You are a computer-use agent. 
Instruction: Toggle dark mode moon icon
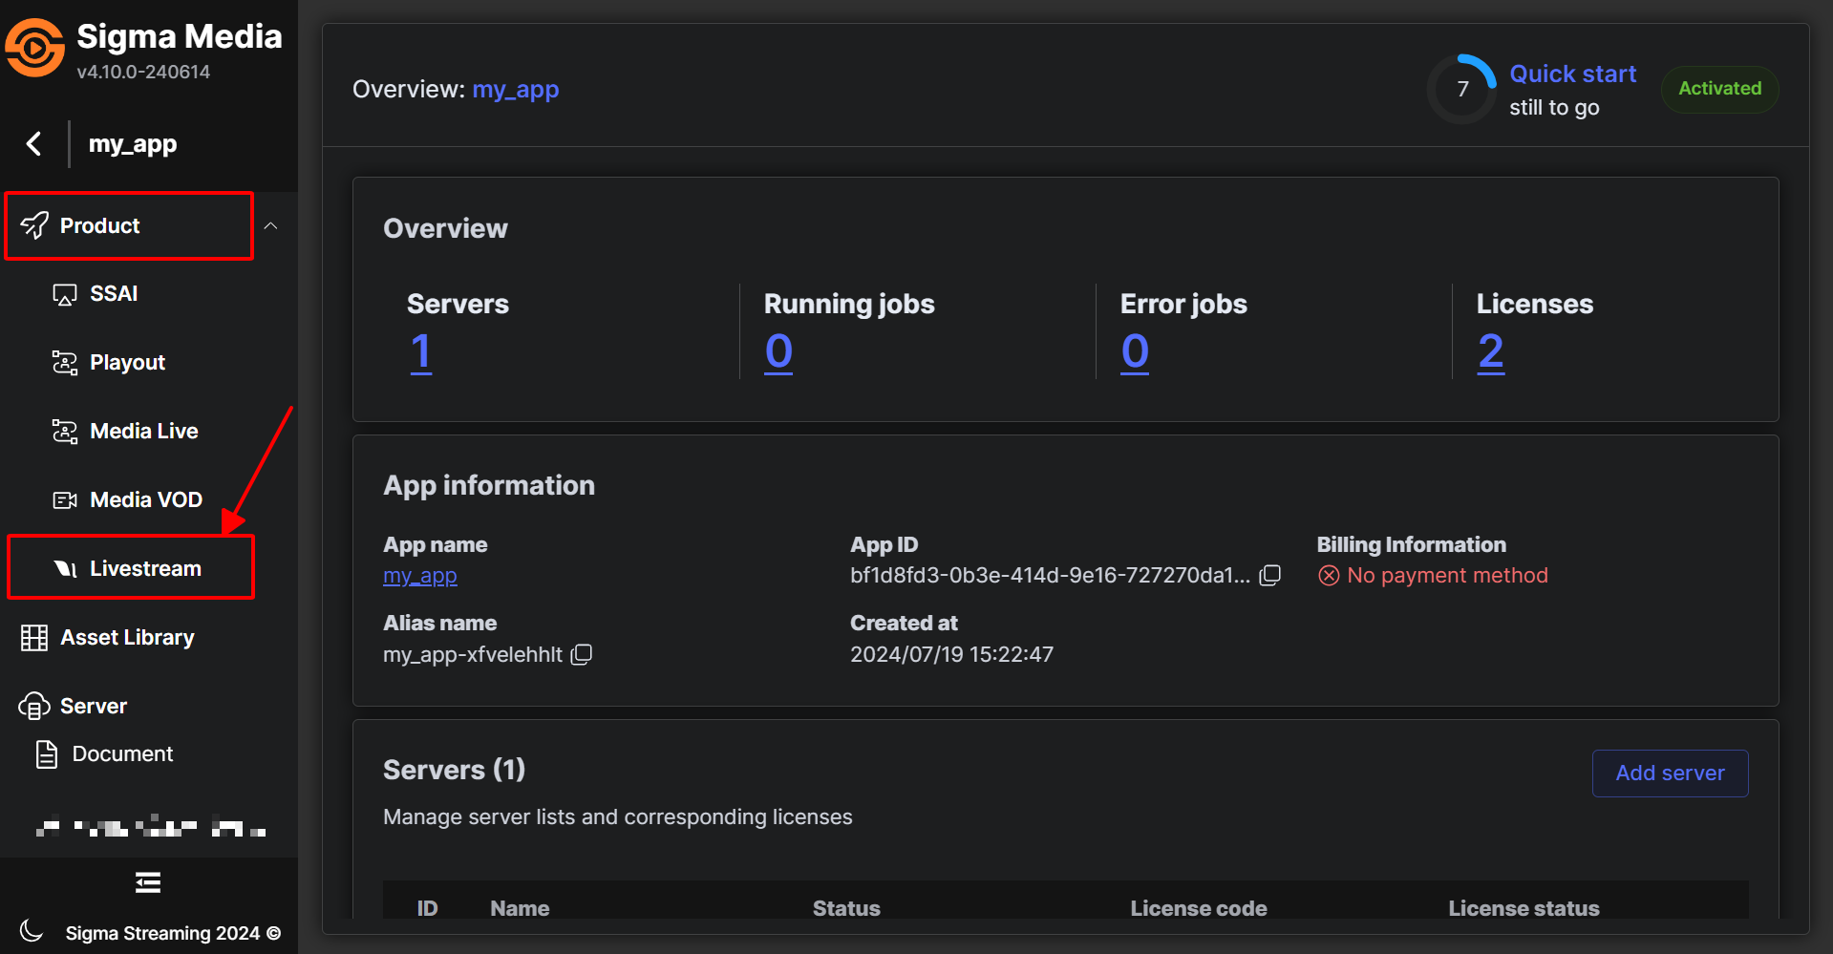point(31,931)
